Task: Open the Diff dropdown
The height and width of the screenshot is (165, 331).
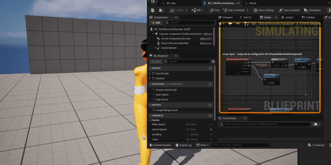Action: (x=197, y=10)
